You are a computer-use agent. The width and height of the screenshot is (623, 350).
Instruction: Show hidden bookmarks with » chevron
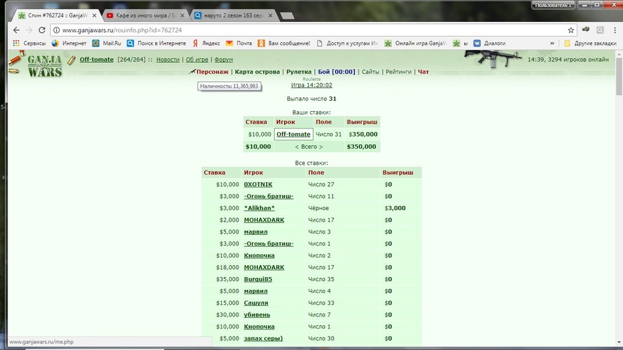point(552,43)
